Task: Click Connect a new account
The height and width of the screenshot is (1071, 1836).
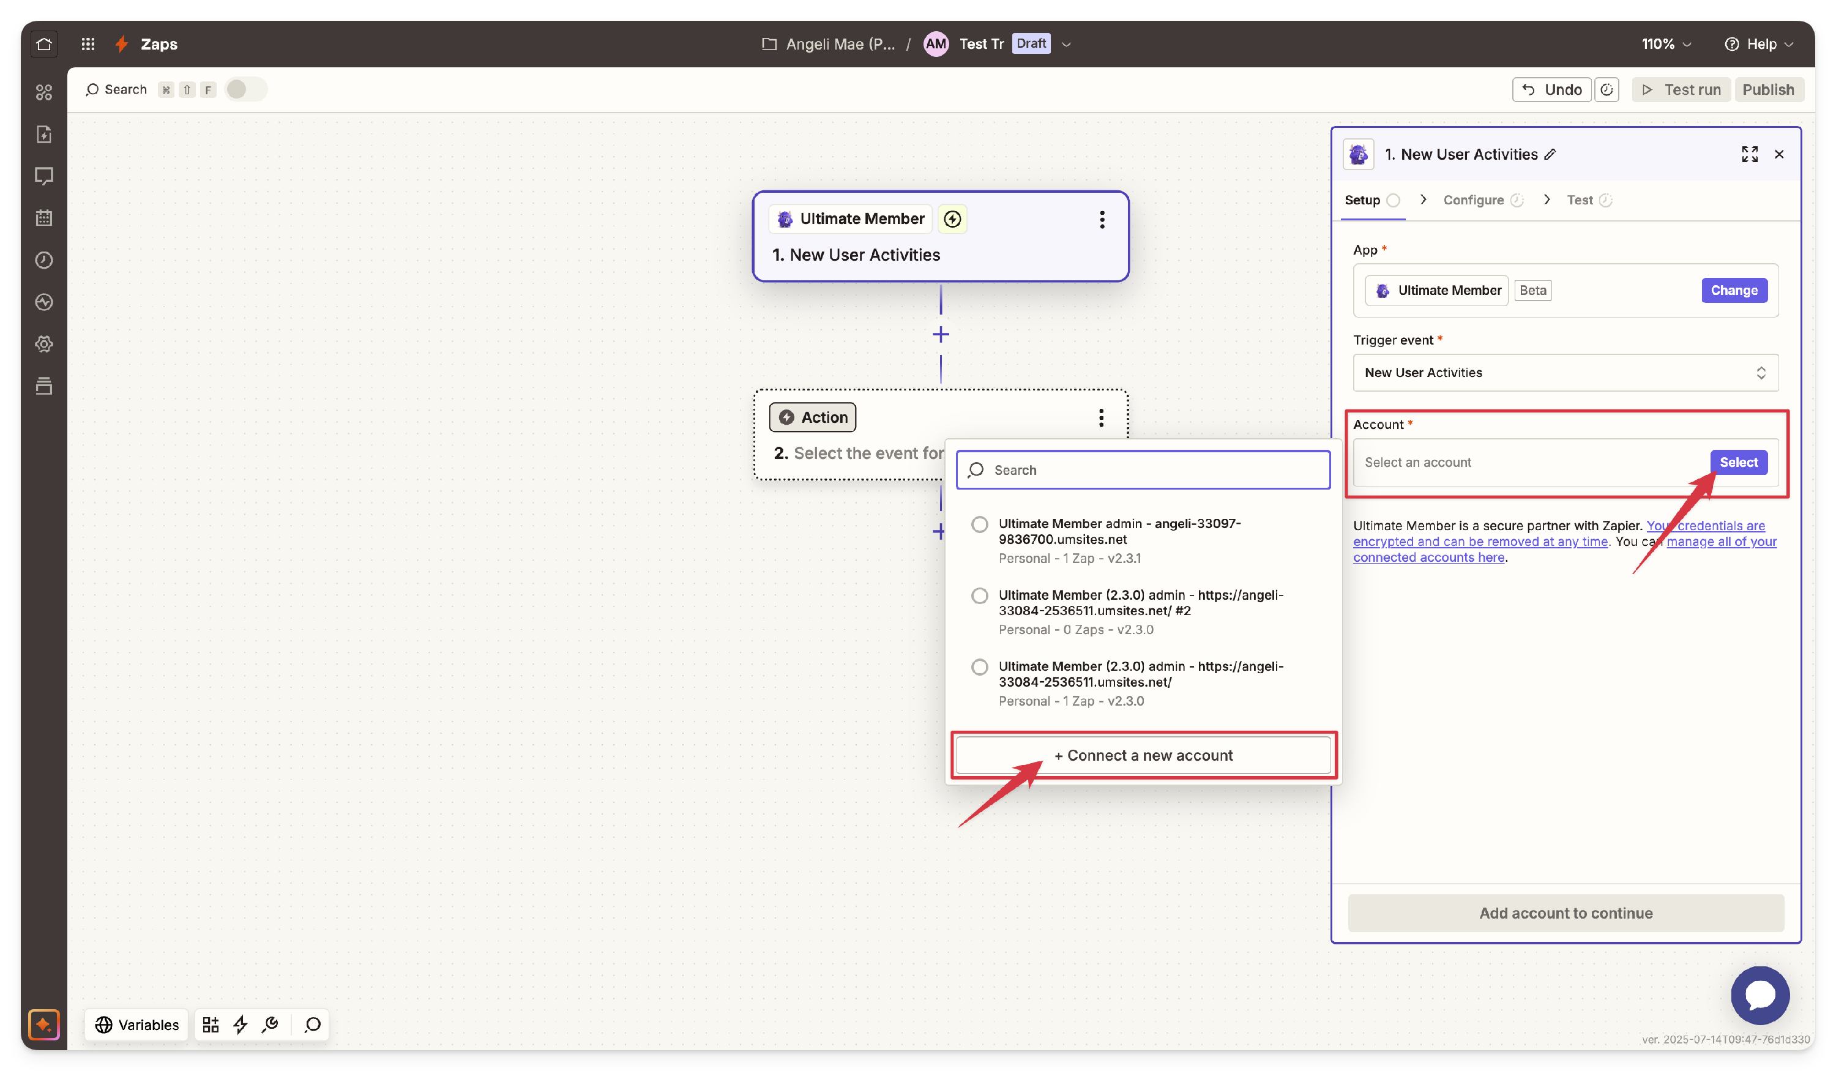Action: click(1143, 756)
